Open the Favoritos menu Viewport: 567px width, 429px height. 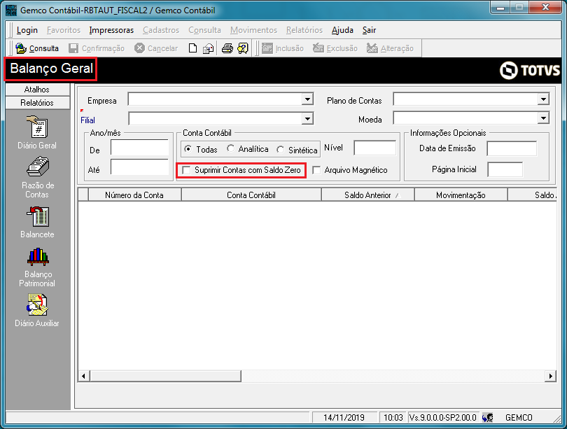(x=64, y=30)
